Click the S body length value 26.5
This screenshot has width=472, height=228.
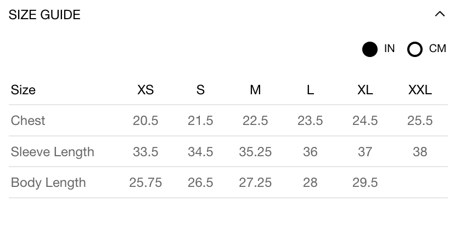point(200,183)
